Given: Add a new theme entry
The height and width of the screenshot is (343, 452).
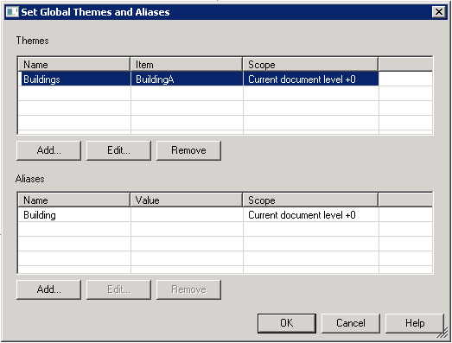Looking at the screenshot, I should (x=48, y=150).
